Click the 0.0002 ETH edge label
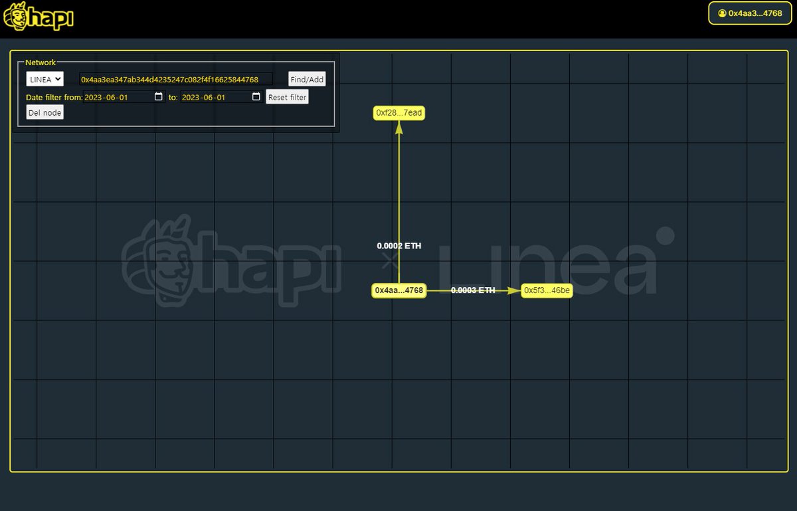Viewport: 797px width, 511px height. point(399,246)
